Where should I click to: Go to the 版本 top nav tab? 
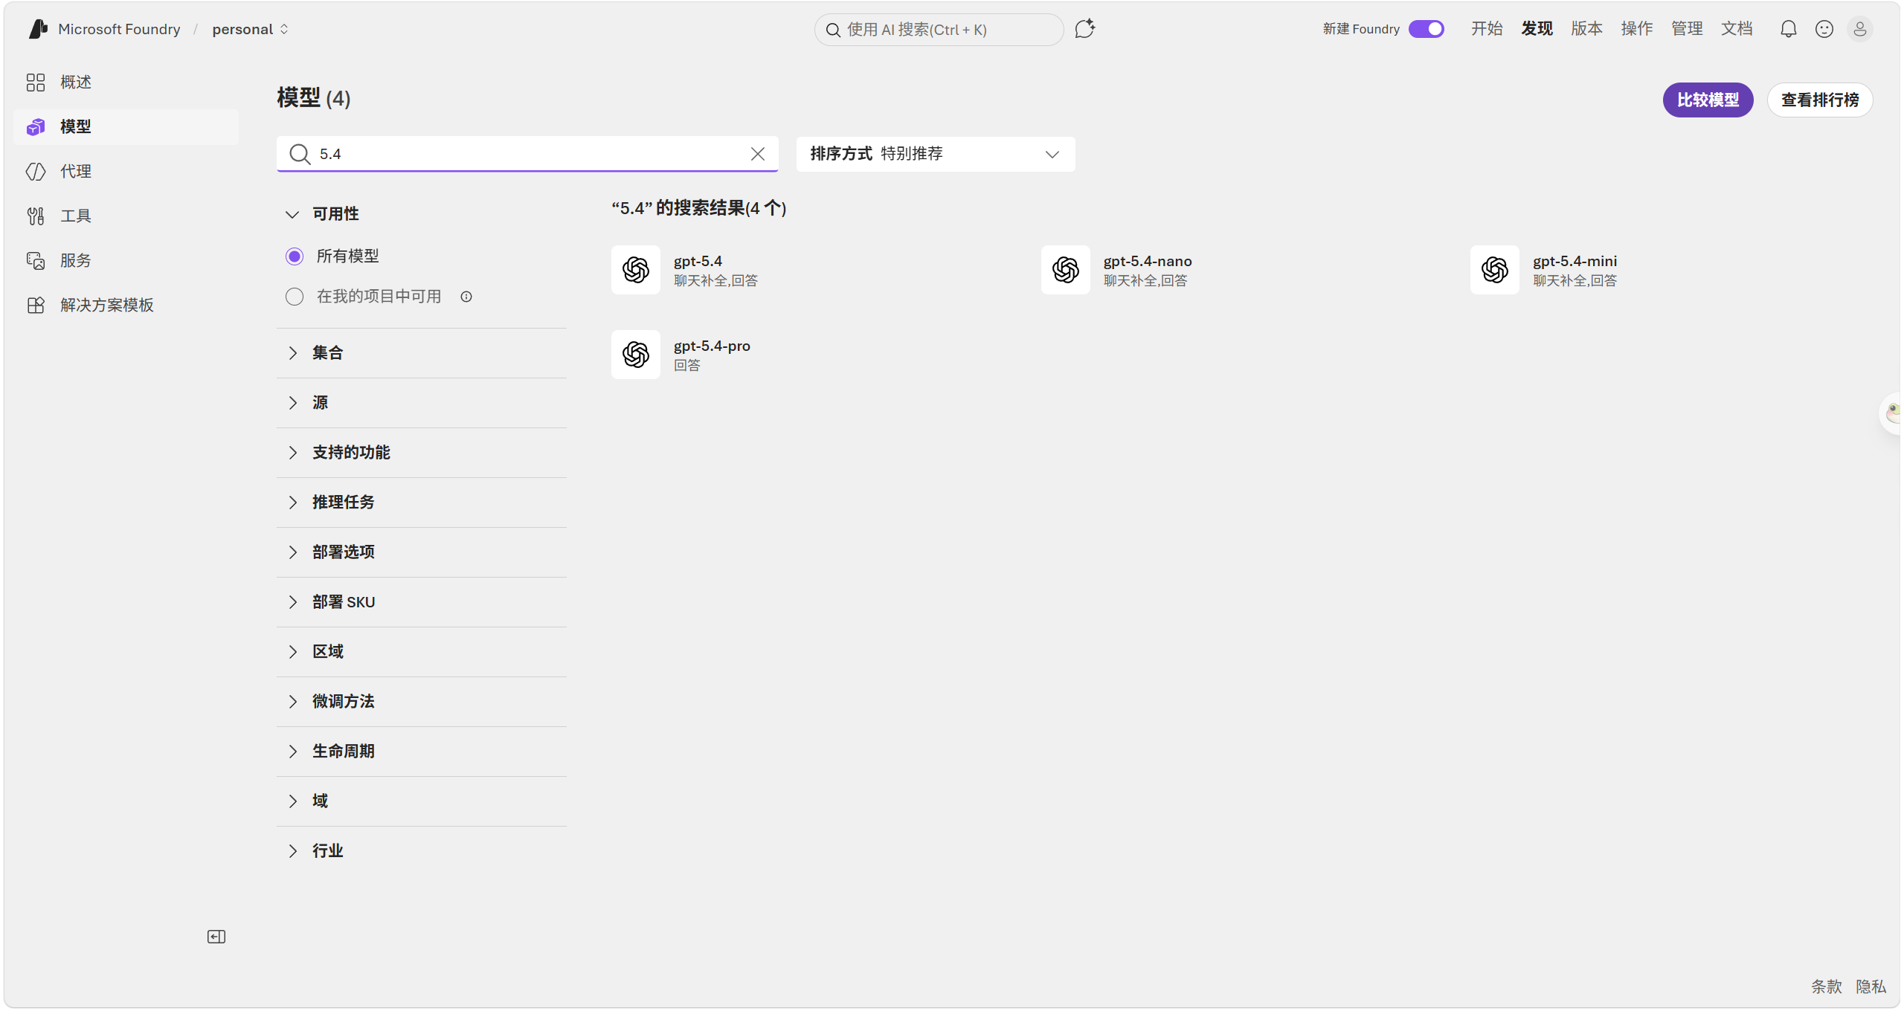[x=1586, y=29]
